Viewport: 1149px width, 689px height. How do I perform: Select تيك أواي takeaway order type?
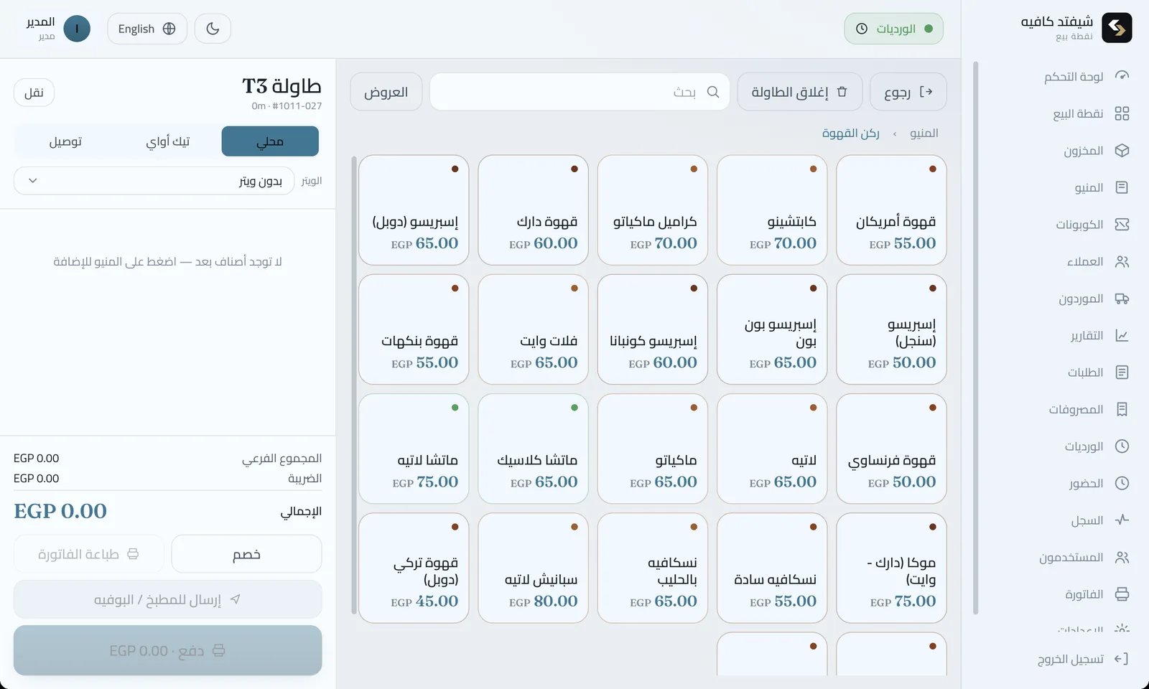(x=168, y=141)
